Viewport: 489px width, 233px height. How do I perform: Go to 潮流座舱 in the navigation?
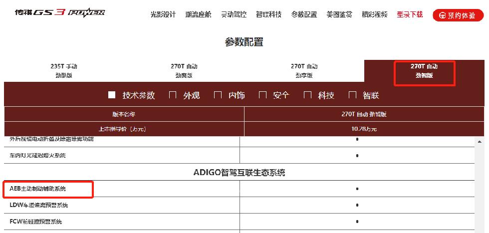click(x=198, y=14)
